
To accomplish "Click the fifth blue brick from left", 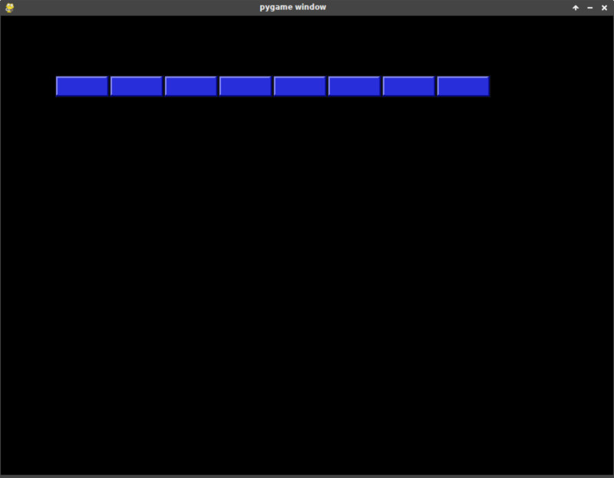I will tap(299, 86).
